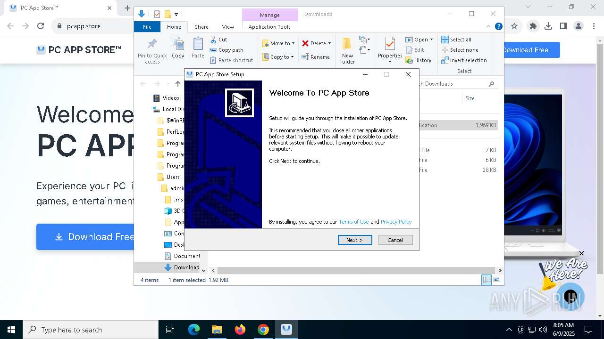The height and width of the screenshot is (339, 604).
Task: Open Explorer Help question mark icon
Action: 498,26
